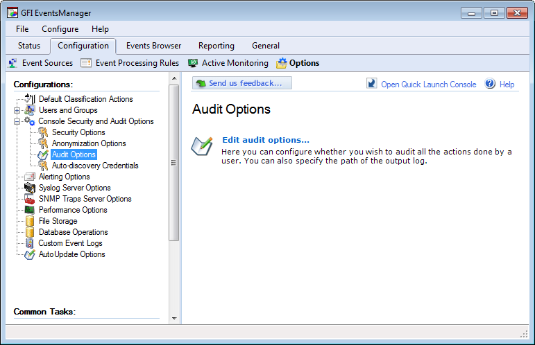Click the vertical scrollbar thumb in left pane
535x345 pixels.
point(174,163)
